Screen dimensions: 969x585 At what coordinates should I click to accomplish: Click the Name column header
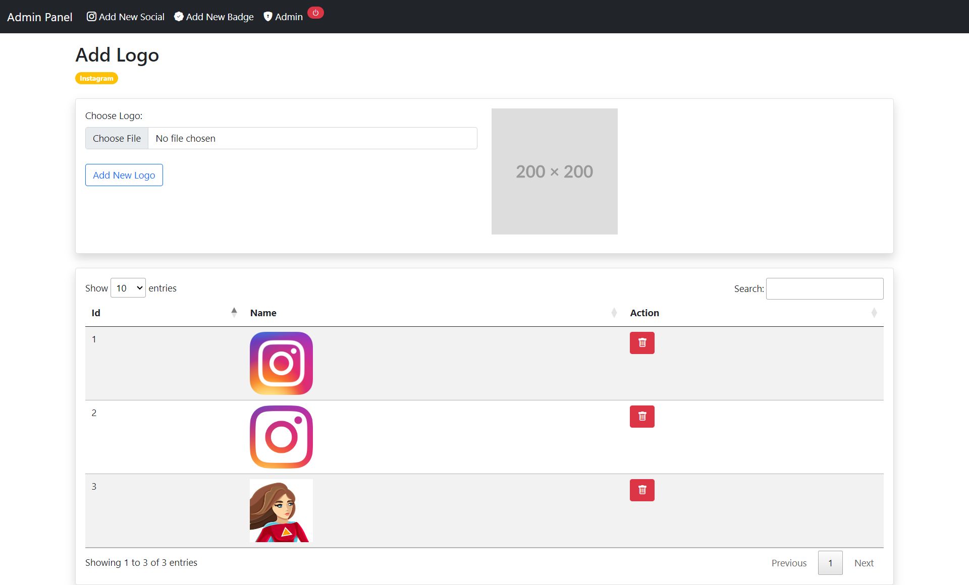(x=434, y=313)
